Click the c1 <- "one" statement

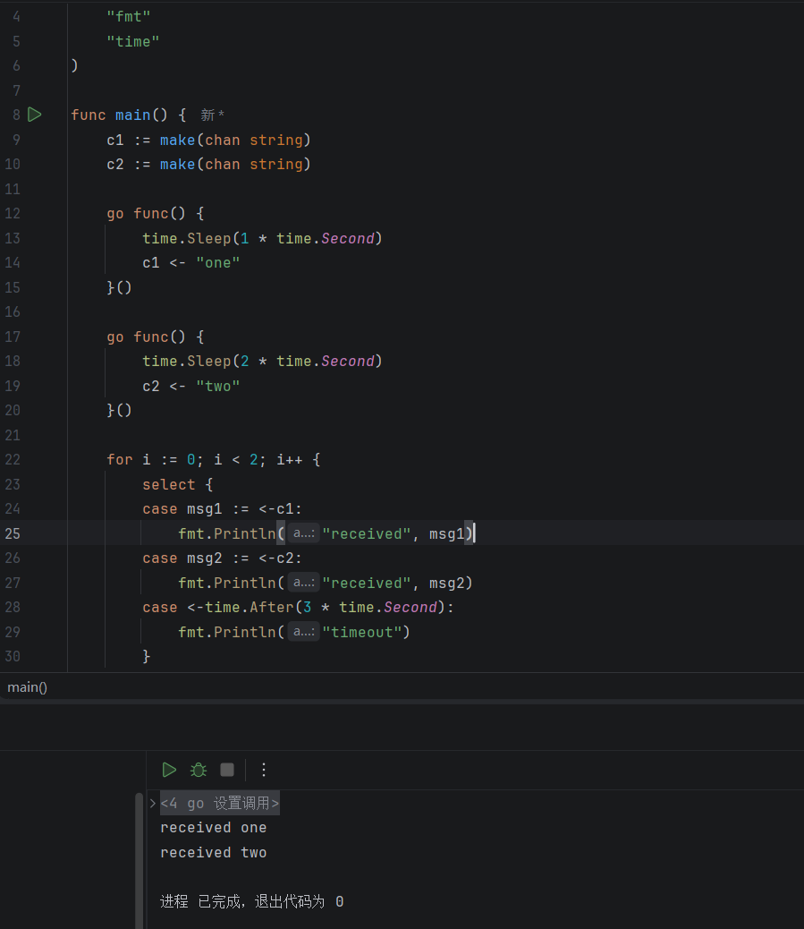click(x=191, y=262)
